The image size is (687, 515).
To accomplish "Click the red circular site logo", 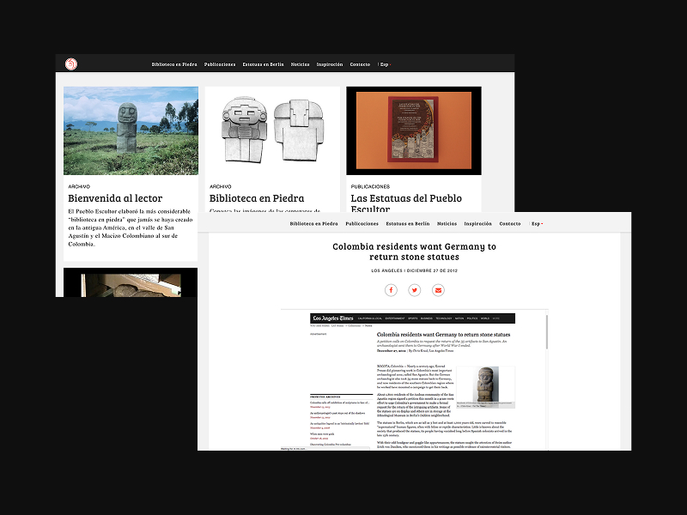I will click(x=71, y=64).
